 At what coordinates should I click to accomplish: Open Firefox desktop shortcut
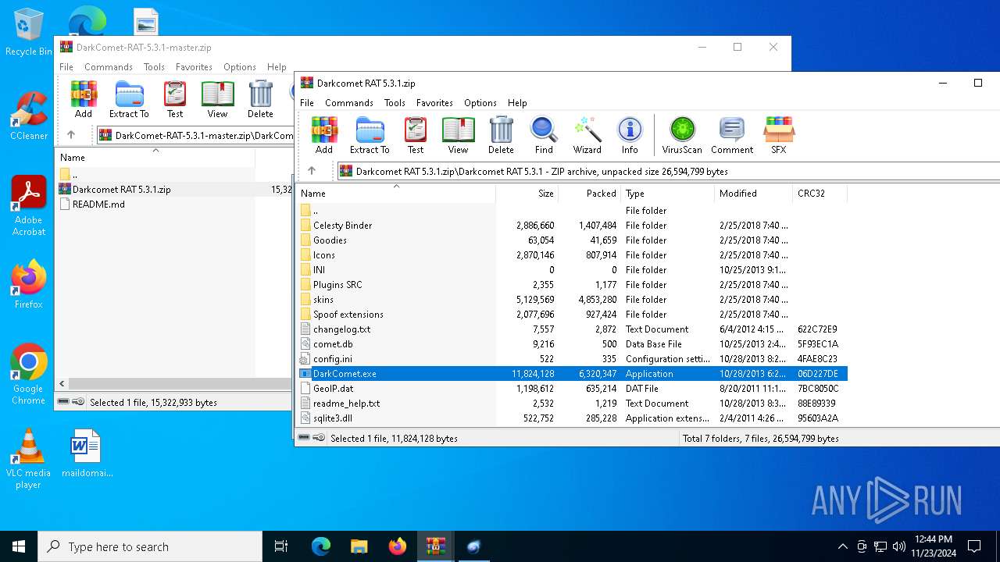click(x=29, y=285)
